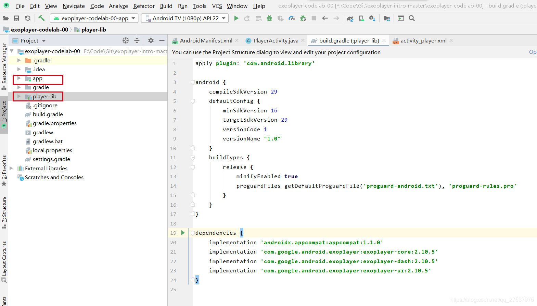Click Select Opened File target icon
Screen dimensions: 537x306
pyautogui.click(x=126, y=40)
